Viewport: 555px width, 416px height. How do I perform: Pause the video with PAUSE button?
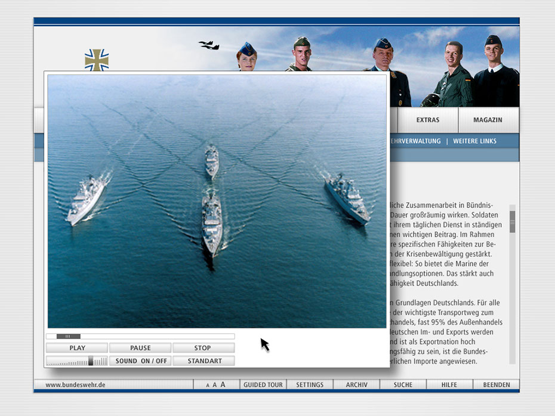pos(140,348)
